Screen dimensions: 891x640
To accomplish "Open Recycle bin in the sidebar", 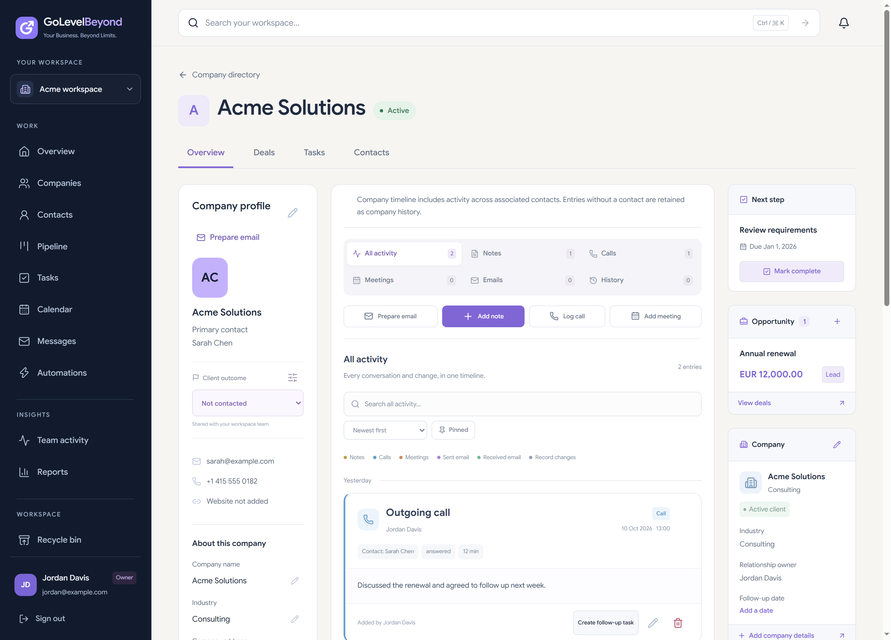I will tap(75, 540).
